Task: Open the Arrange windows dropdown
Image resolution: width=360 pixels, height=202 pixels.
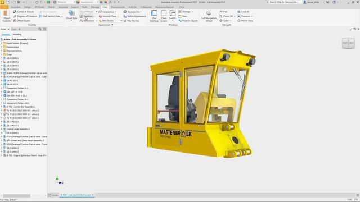Action: point(186,12)
